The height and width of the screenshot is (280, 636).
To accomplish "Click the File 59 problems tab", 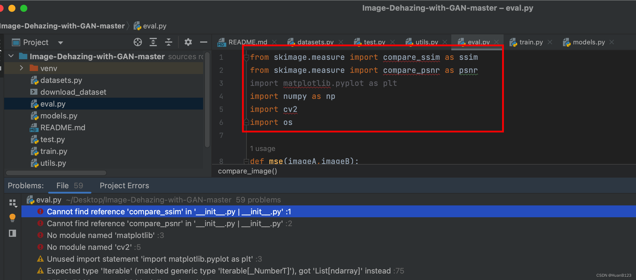I will tap(70, 186).
